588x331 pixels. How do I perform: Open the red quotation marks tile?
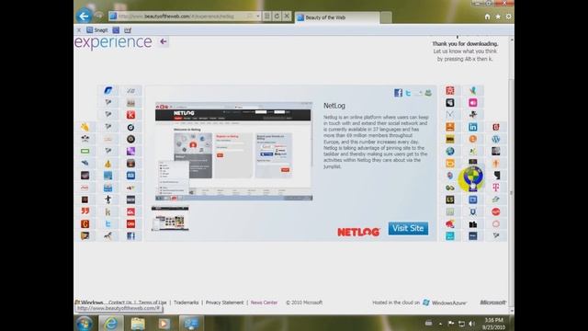(x=85, y=211)
